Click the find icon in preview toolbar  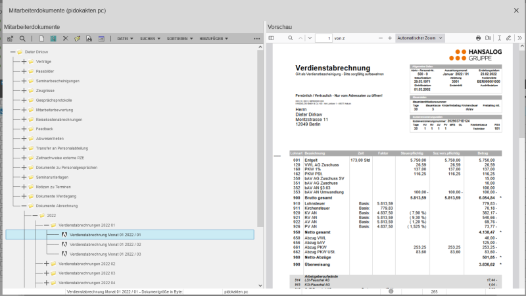pyautogui.click(x=290, y=38)
